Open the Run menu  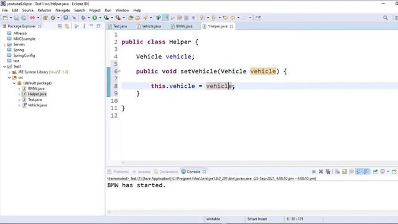(x=108, y=10)
